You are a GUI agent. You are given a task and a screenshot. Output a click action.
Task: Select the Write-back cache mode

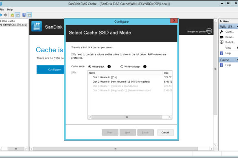(x=90, y=66)
